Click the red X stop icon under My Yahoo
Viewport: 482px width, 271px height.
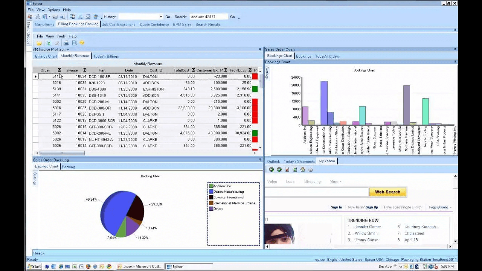pyautogui.click(x=287, y=169)
